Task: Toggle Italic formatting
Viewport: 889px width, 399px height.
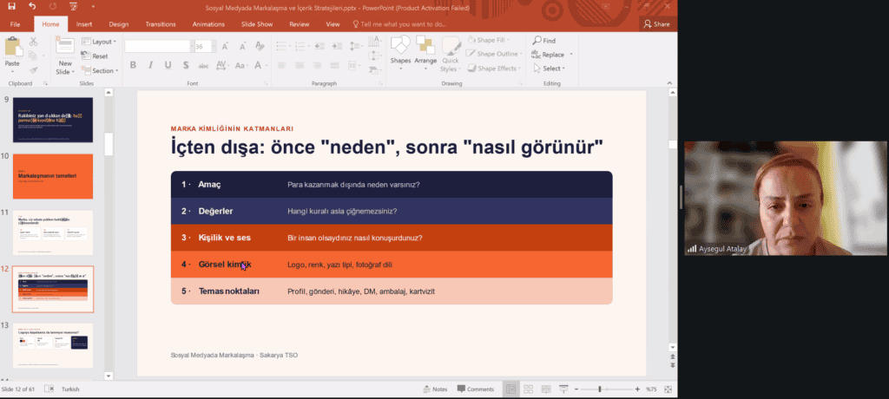Action: 150,65
